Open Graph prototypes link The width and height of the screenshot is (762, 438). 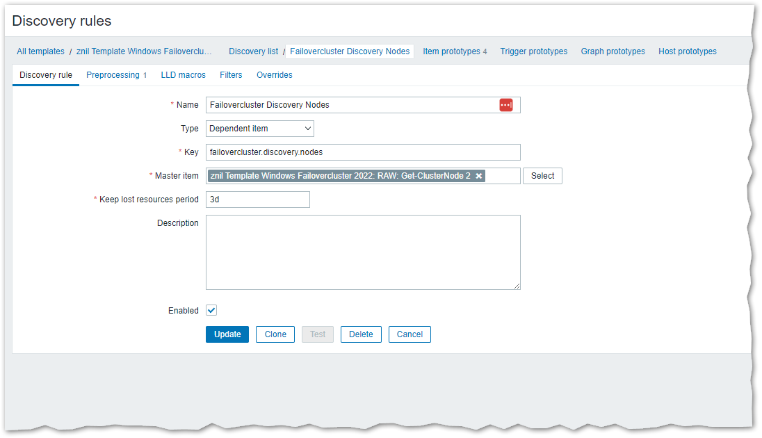pos(613,51)
